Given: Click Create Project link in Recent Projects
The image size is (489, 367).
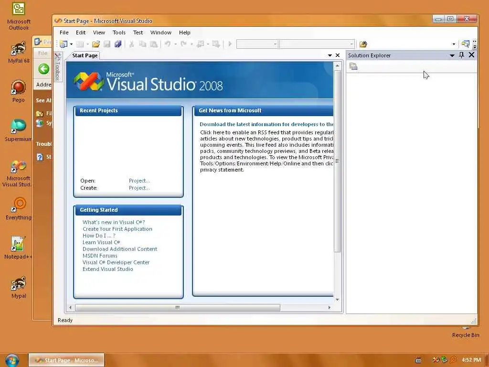Looking at the screenshot, I should (x=139, y=188).
